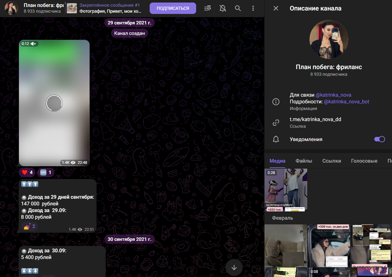Open search in the channel
This screenshot has width=392, height=277.
[x=238, y=8]
